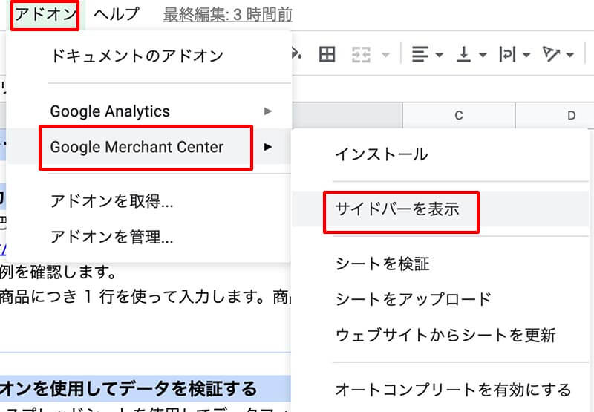594x412 pixels.
Task: Click ウェブサイトからシートを更新
Action: click(446, 335)
